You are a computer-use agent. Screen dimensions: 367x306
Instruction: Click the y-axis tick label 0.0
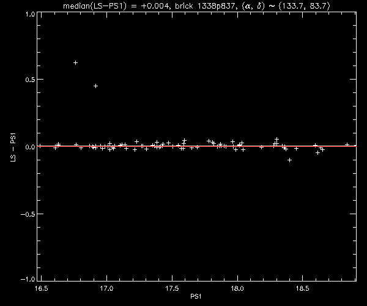(30, 147)
